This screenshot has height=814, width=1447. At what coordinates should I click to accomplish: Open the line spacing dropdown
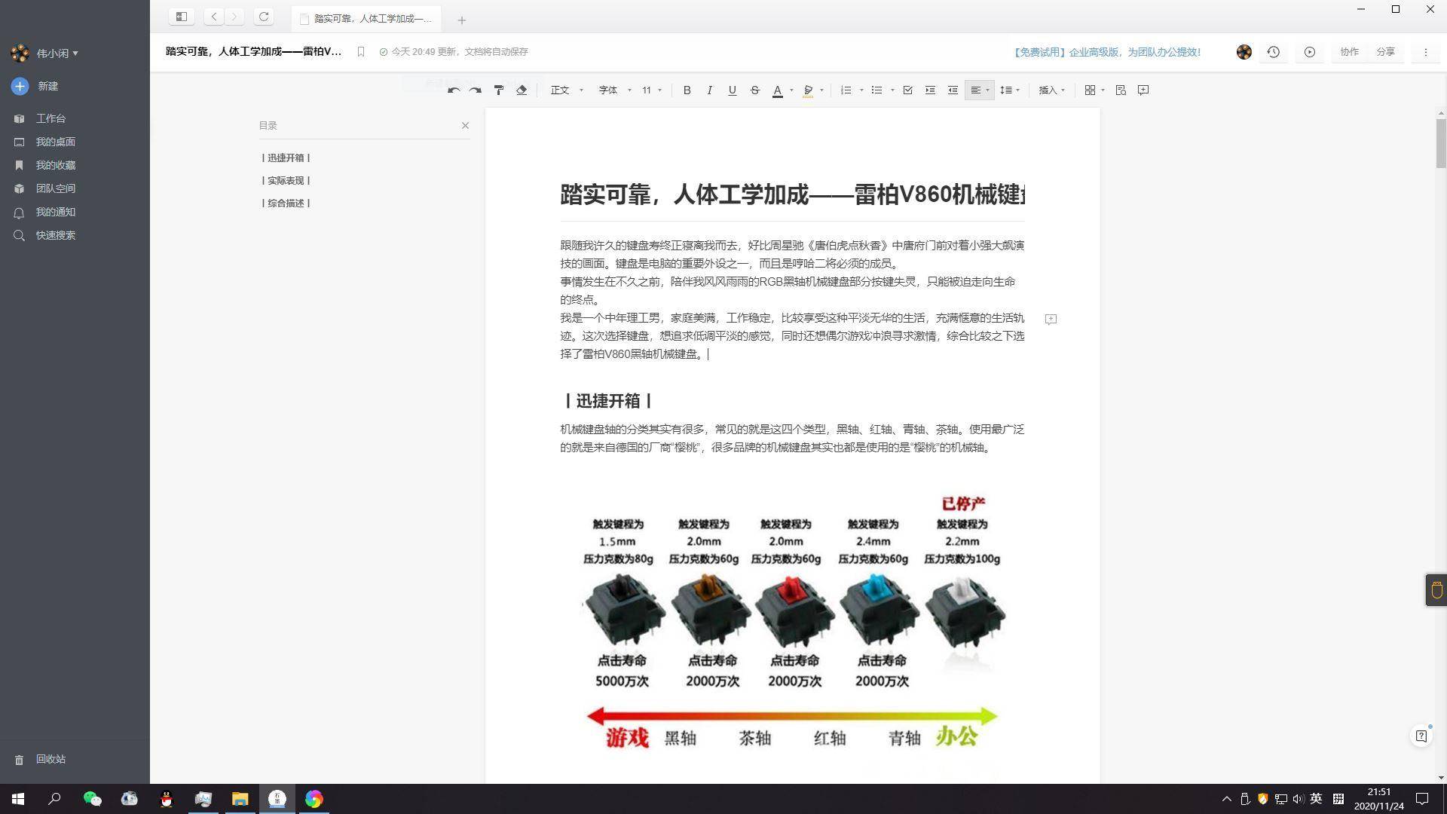tap(1010, 90)
